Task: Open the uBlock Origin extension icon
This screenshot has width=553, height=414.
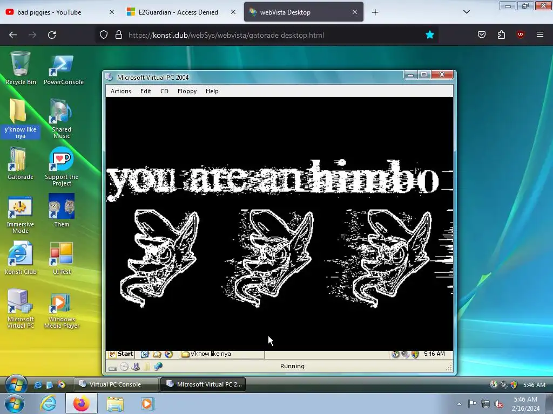Action: click(x=520, y=34)
